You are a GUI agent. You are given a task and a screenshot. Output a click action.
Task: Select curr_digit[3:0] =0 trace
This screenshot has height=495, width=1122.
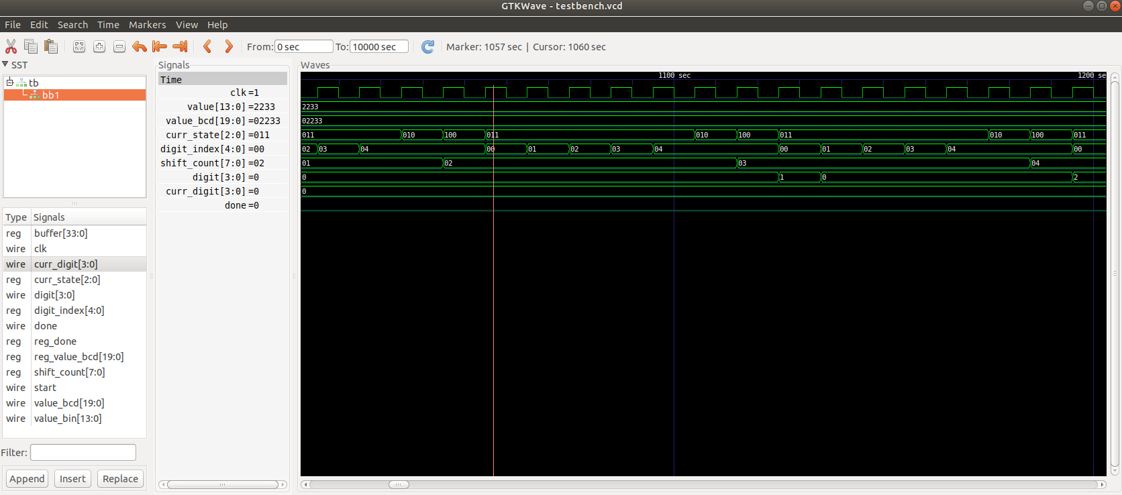pyautogui.click(x=223, y=191)
